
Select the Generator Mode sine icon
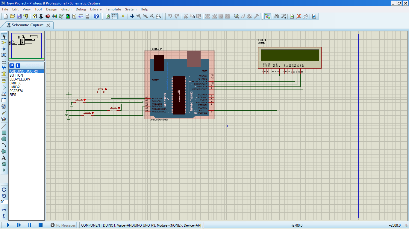pos(4,107)
